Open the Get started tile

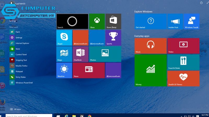[x=150, y=21]
